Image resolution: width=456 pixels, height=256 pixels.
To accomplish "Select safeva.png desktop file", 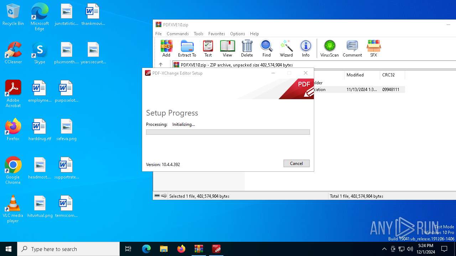I will click(x=66, y=130).
